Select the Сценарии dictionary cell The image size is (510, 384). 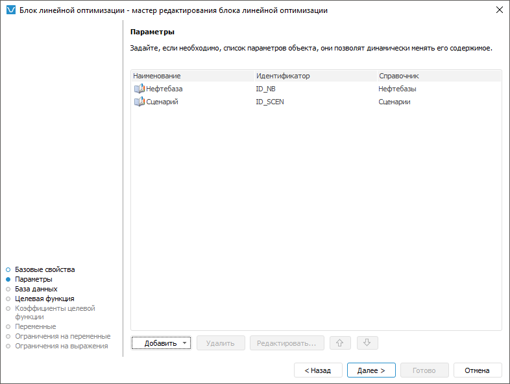tap(394, 102)
